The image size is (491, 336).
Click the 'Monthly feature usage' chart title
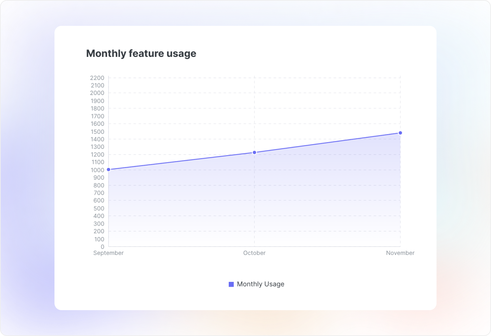coord(141,53)
